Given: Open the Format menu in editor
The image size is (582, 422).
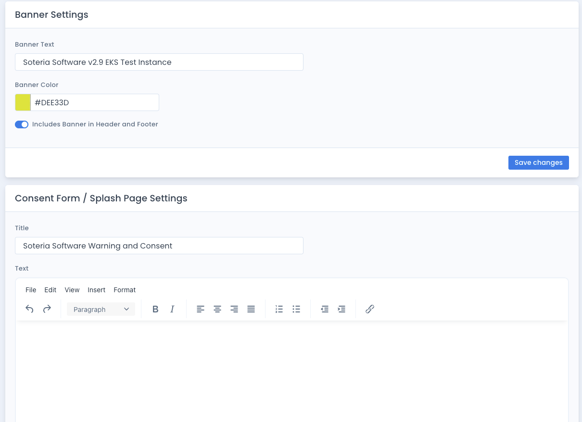Looking at the screenshot, I should point(125,290).
